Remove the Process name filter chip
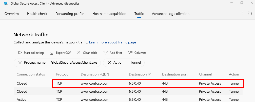Viewport: 255px width, 102px height. 20,63
